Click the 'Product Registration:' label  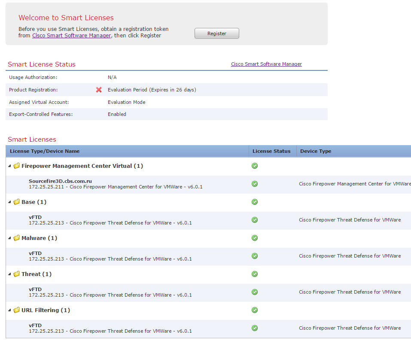click(x=33, y=90)
